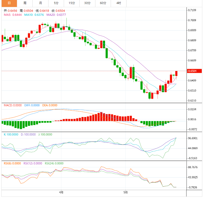Click the 0.6310 price axis label
This screenshot has width=205, height=200.
192,90
